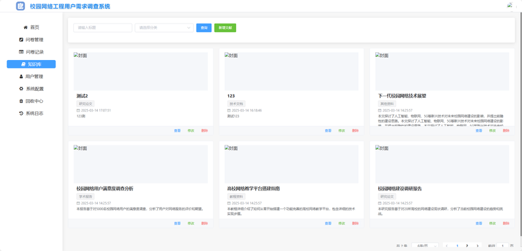View the 校园网络用户满意度调查分析 document
This screenshot has height=251, width=522.
click(177, 224)
